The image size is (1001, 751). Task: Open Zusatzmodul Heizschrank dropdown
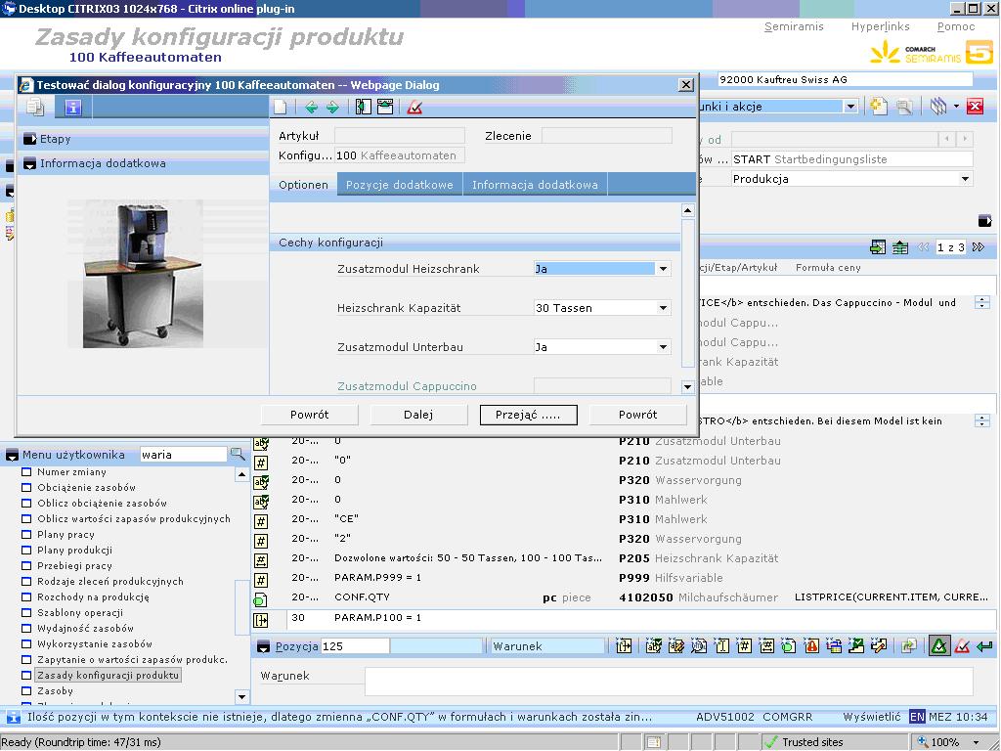pyautogui.click(x=664, y=269)
